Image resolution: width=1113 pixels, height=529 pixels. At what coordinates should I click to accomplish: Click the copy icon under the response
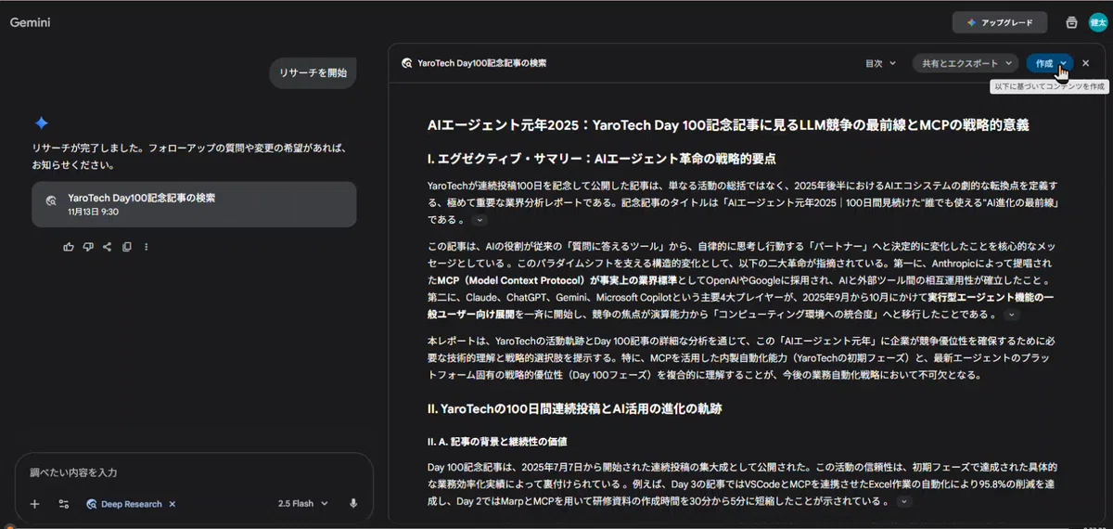tap(127, 247)
